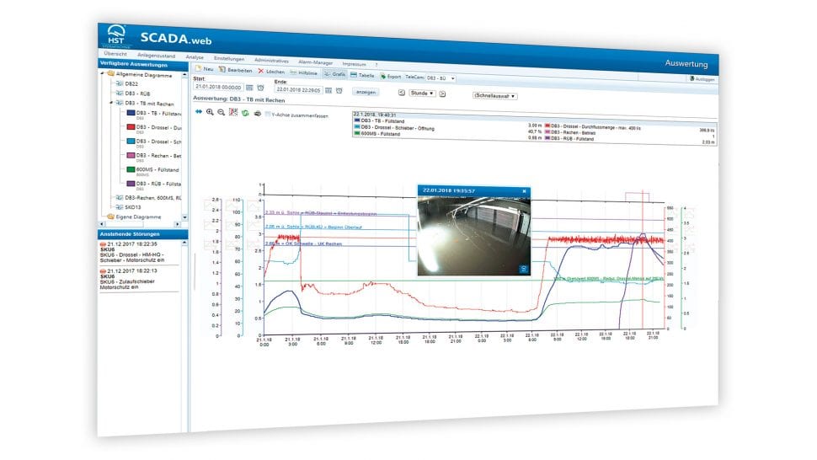Open the TeleCam DB3 - BÜ dropdown

click(441, 78)
